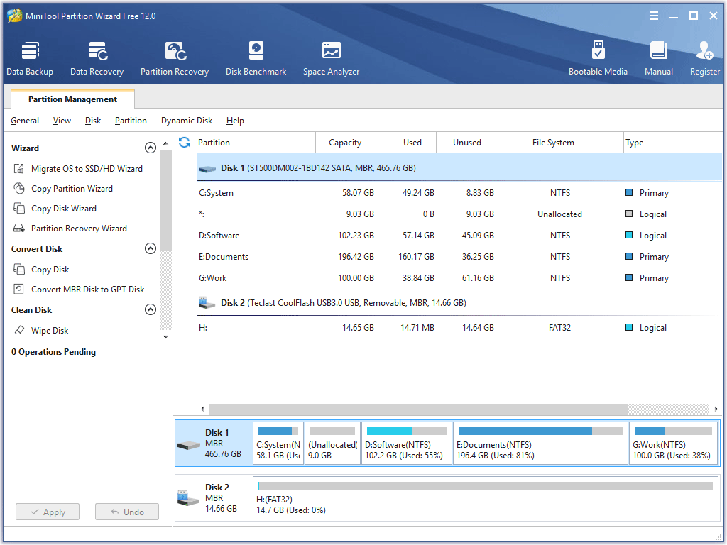Image resolution: width=727 pixels, height=545 pixels.
Task: Launch Migrate OS to SSD/HD Wizard
Action: 87,169
